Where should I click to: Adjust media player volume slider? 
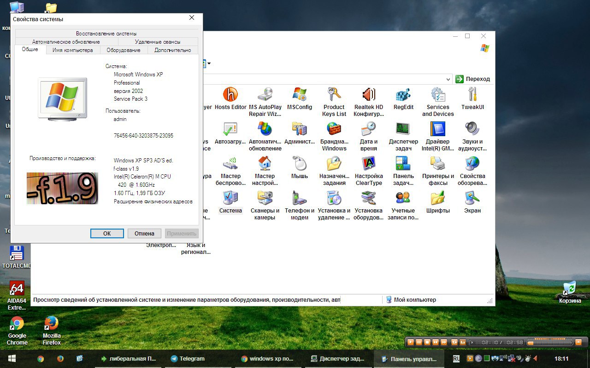tap(549, 343)
